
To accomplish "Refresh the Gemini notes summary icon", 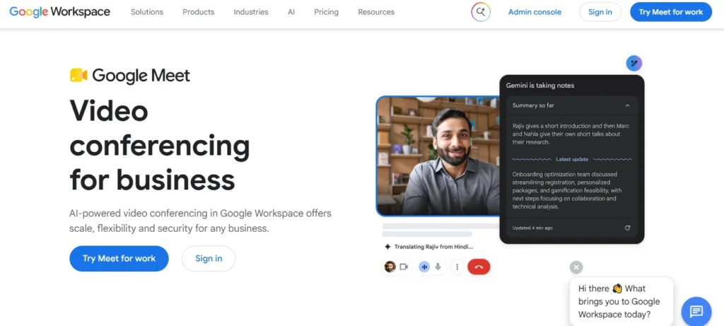I will pyautogui.click(x=628, y=228).
